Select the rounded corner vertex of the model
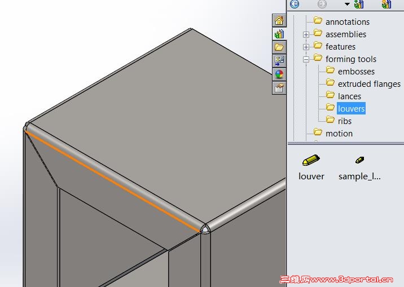The image size is (404, 287). pyautogui.click(x=205, y=229)
